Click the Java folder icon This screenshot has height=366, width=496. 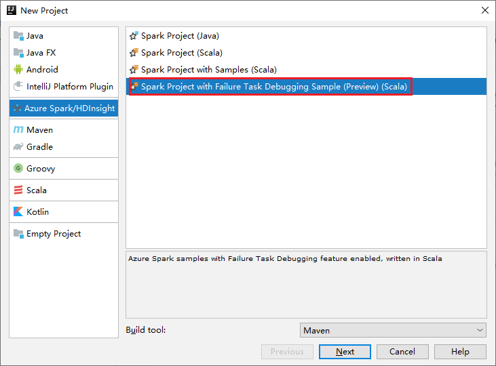click(x=18, y=36)
